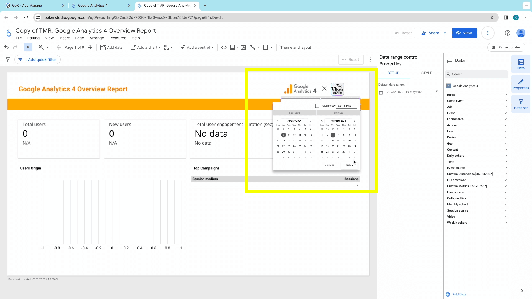Insert a text box icon

coord(244,47)
